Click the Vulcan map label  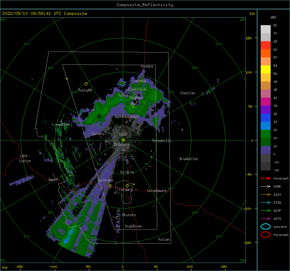[x=164, y=239]
